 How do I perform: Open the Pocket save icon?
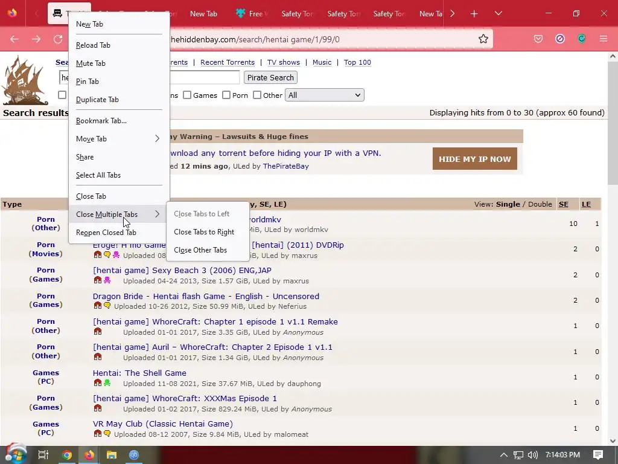[538, 39]
